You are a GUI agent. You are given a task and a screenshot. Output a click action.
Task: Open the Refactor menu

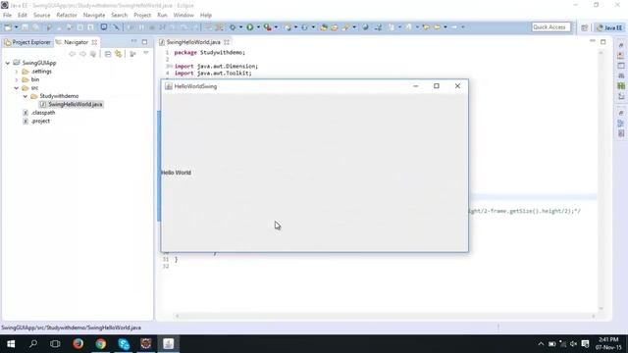(x=67, y=16)
